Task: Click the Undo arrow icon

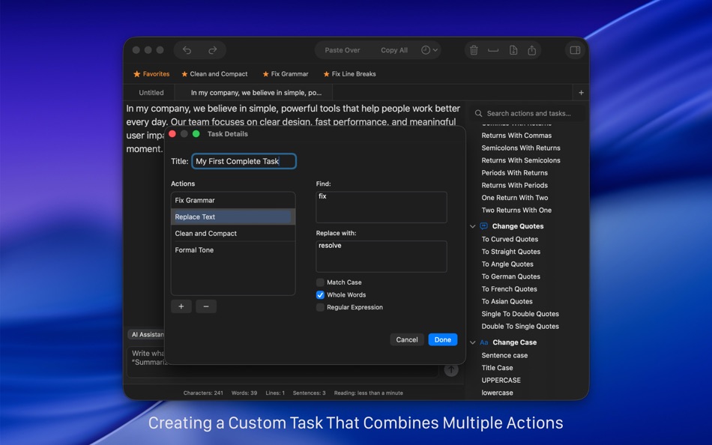Action: coord(186,49)
